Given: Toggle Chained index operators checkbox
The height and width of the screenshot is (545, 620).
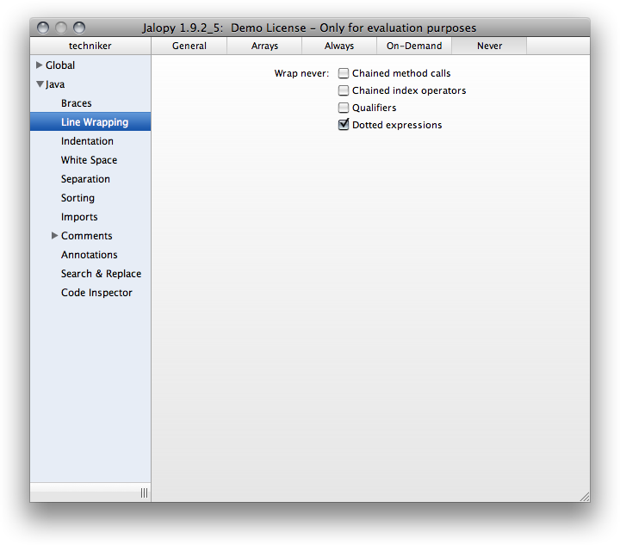Looking at the screenshot, I should pyautogui.click(x=344, y=90).
